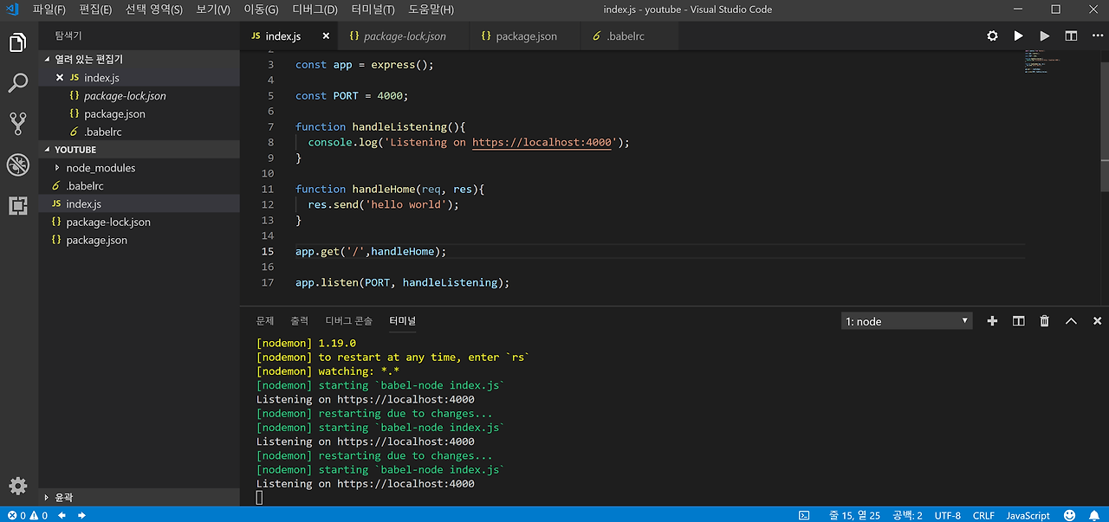Open the Manage gear at bottom left
1109x522 pixels.
18,486
